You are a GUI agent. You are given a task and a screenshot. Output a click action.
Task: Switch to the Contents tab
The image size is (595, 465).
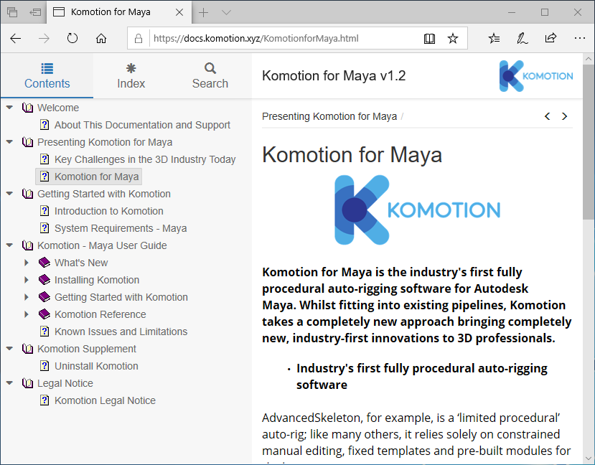tap(47, 76)
